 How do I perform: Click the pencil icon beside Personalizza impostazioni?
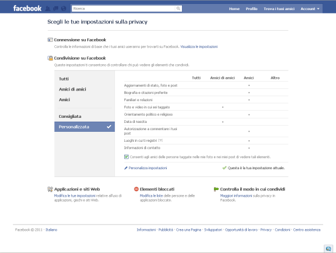[x=126, y=168]
